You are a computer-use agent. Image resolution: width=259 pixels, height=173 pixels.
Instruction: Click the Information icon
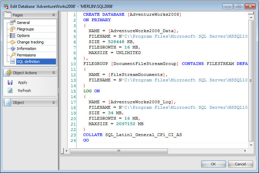pyautogui.click(x=13, y=49)
